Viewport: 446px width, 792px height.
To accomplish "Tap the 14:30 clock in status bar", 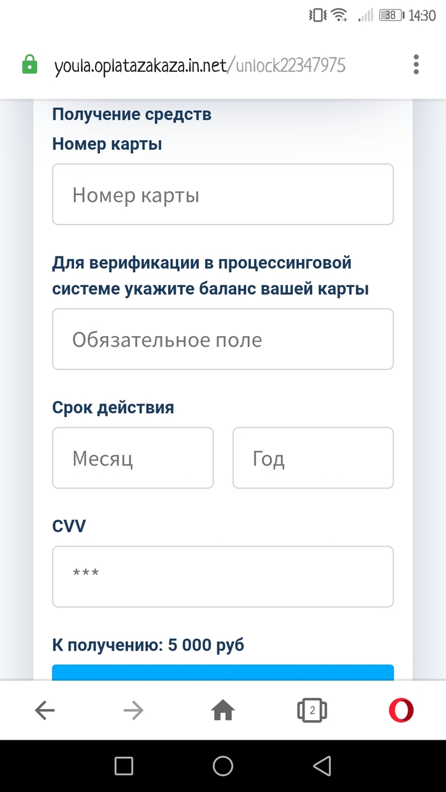I will click(422, 15).
